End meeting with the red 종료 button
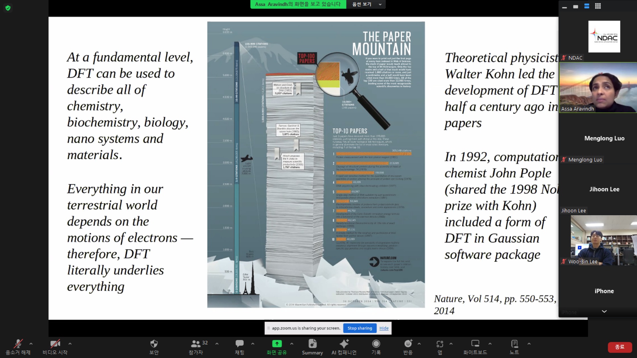Image resolution: width=637 pixels, height=358 pixels. pos(619,347)
